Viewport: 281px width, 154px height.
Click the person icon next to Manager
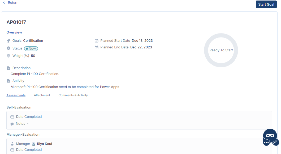pyautogui.click(x=12, y=144)
